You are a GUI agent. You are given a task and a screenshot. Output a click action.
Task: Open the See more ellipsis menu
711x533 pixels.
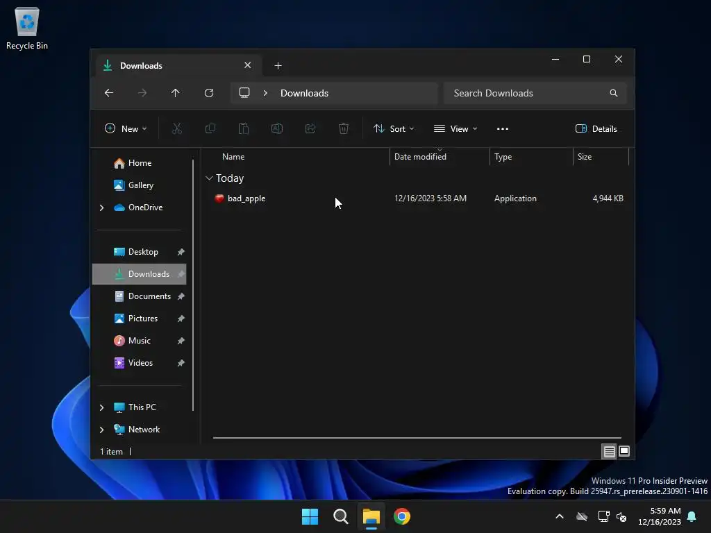(503, 128)
